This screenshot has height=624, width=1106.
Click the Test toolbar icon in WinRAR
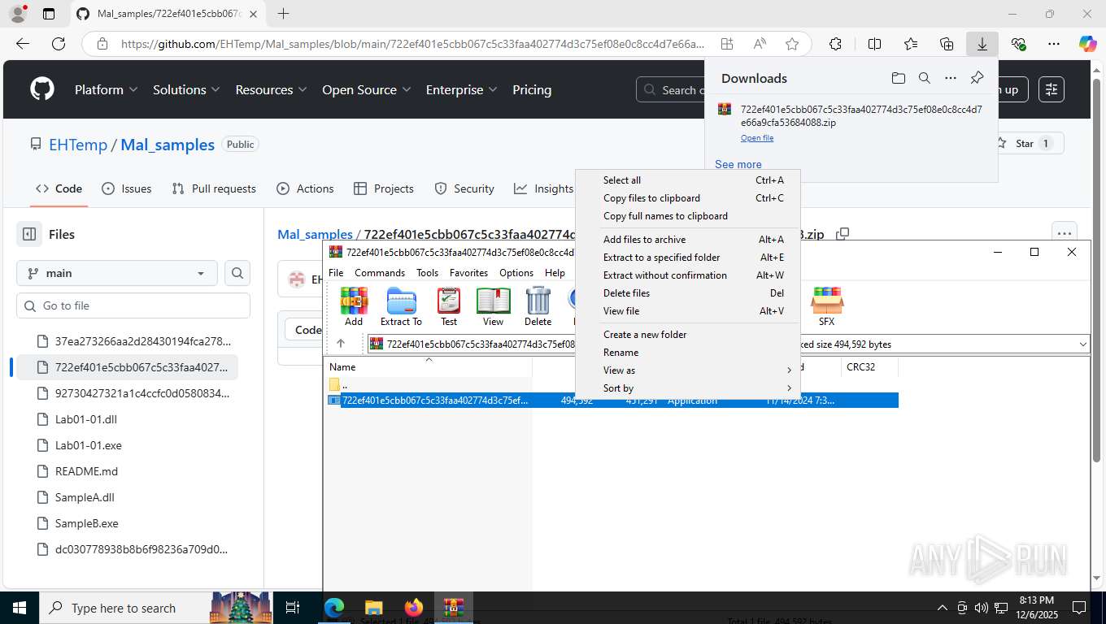[x=449, y=306]
